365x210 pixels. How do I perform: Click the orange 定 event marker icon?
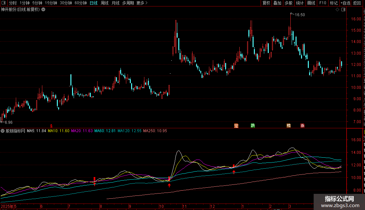pos(236,126)
